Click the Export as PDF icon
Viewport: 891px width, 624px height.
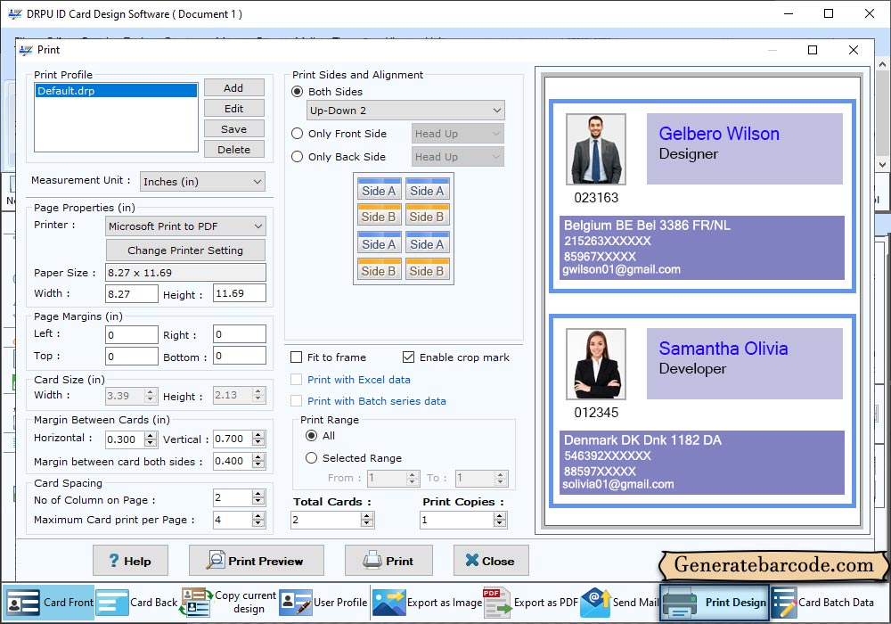496,603
